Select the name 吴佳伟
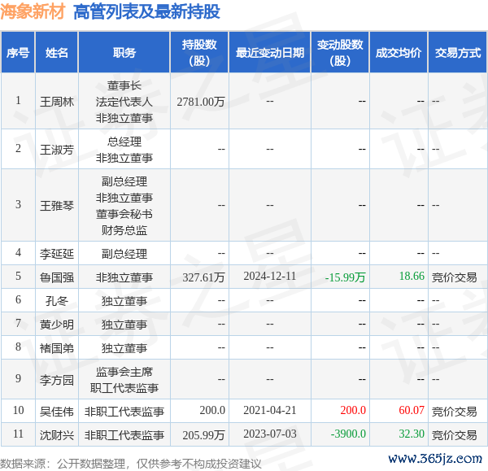The width and height of the screenshot is (488, 471). (x=57, y=412)
